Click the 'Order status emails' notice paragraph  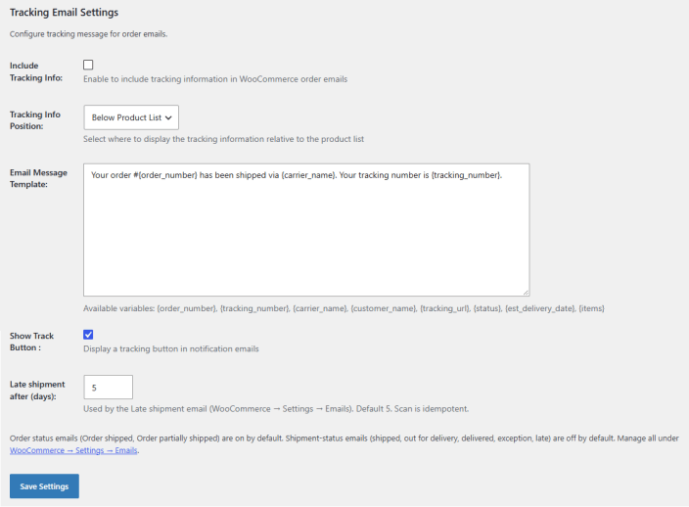pyautogui.click(x=344, y=444)
